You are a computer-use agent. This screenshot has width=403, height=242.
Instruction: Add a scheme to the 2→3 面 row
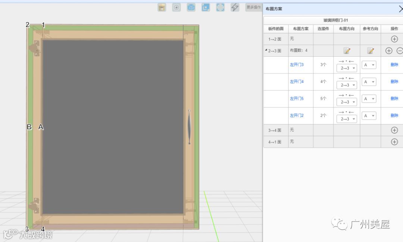[x=388, y=51]
